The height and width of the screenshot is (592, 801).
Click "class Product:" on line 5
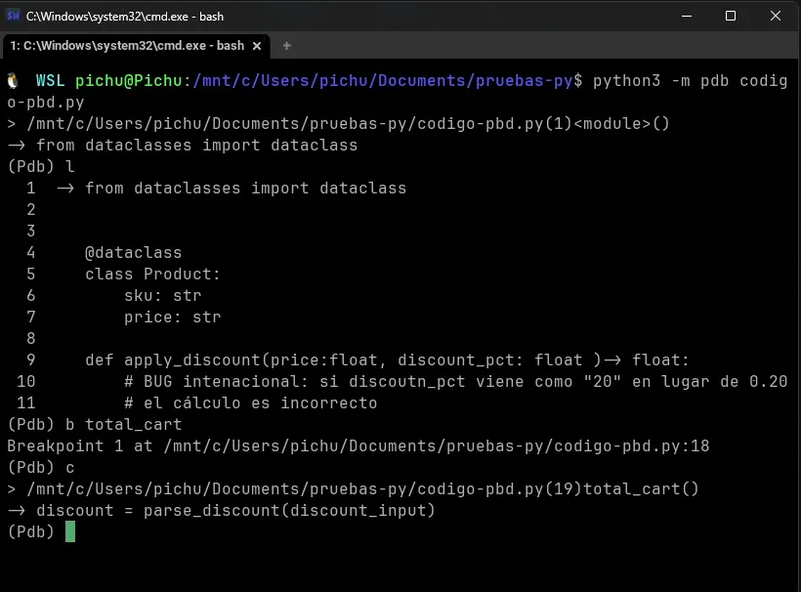click(152, 274)
